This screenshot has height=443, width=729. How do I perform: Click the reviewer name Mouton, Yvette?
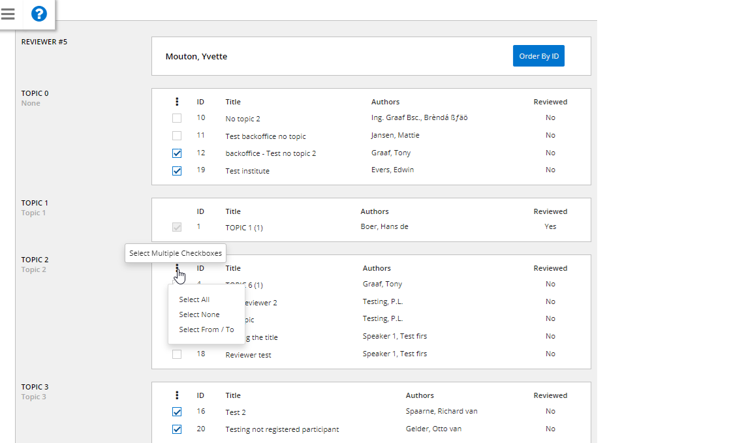coord(196,57)
